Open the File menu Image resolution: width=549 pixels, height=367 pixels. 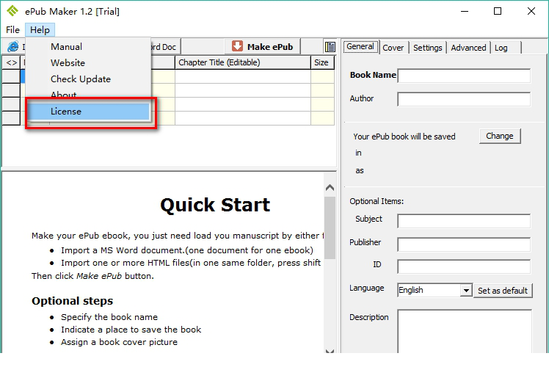pos(12,30)
